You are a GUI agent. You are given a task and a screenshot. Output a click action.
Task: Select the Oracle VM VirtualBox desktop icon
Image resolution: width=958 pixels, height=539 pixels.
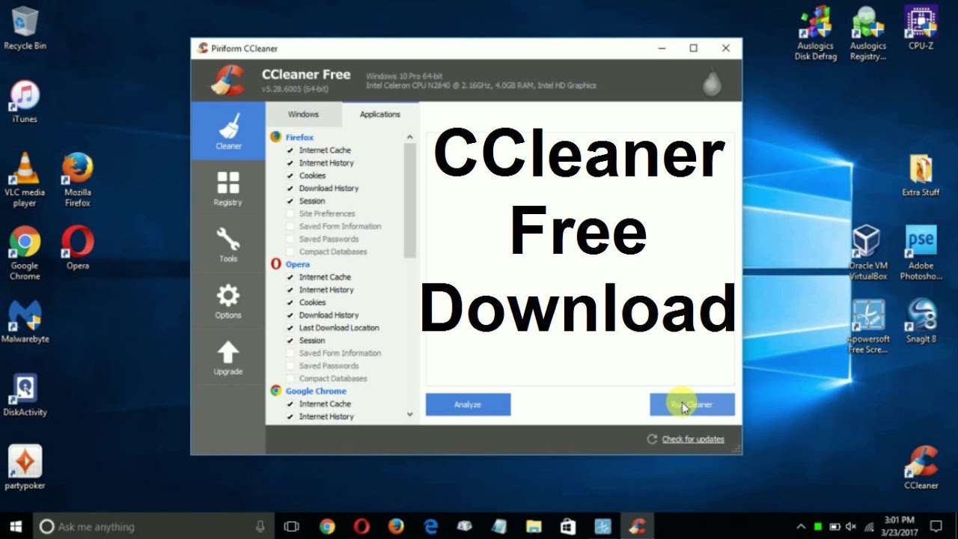click(868, 253)
